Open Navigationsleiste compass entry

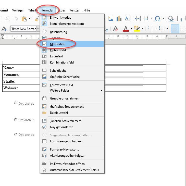point(61,127)
